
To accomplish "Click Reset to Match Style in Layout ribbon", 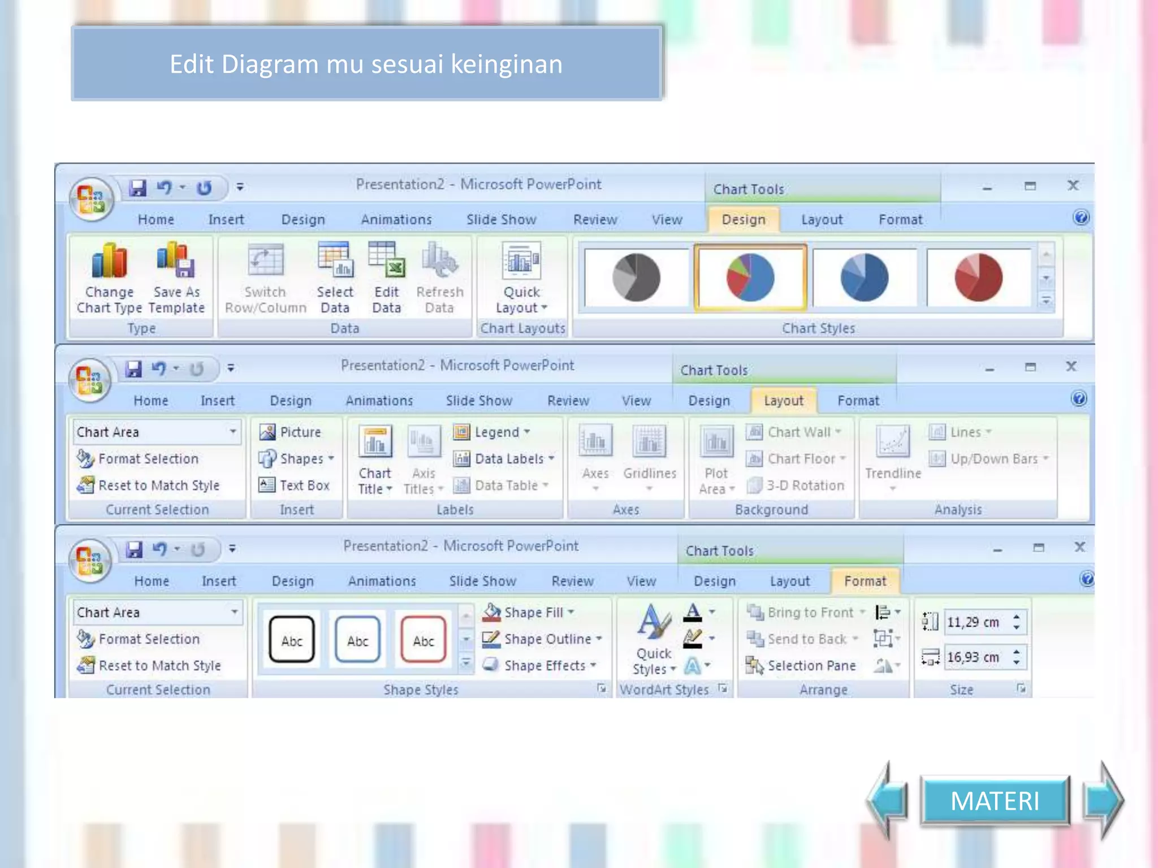I will [x=148, y=485].
